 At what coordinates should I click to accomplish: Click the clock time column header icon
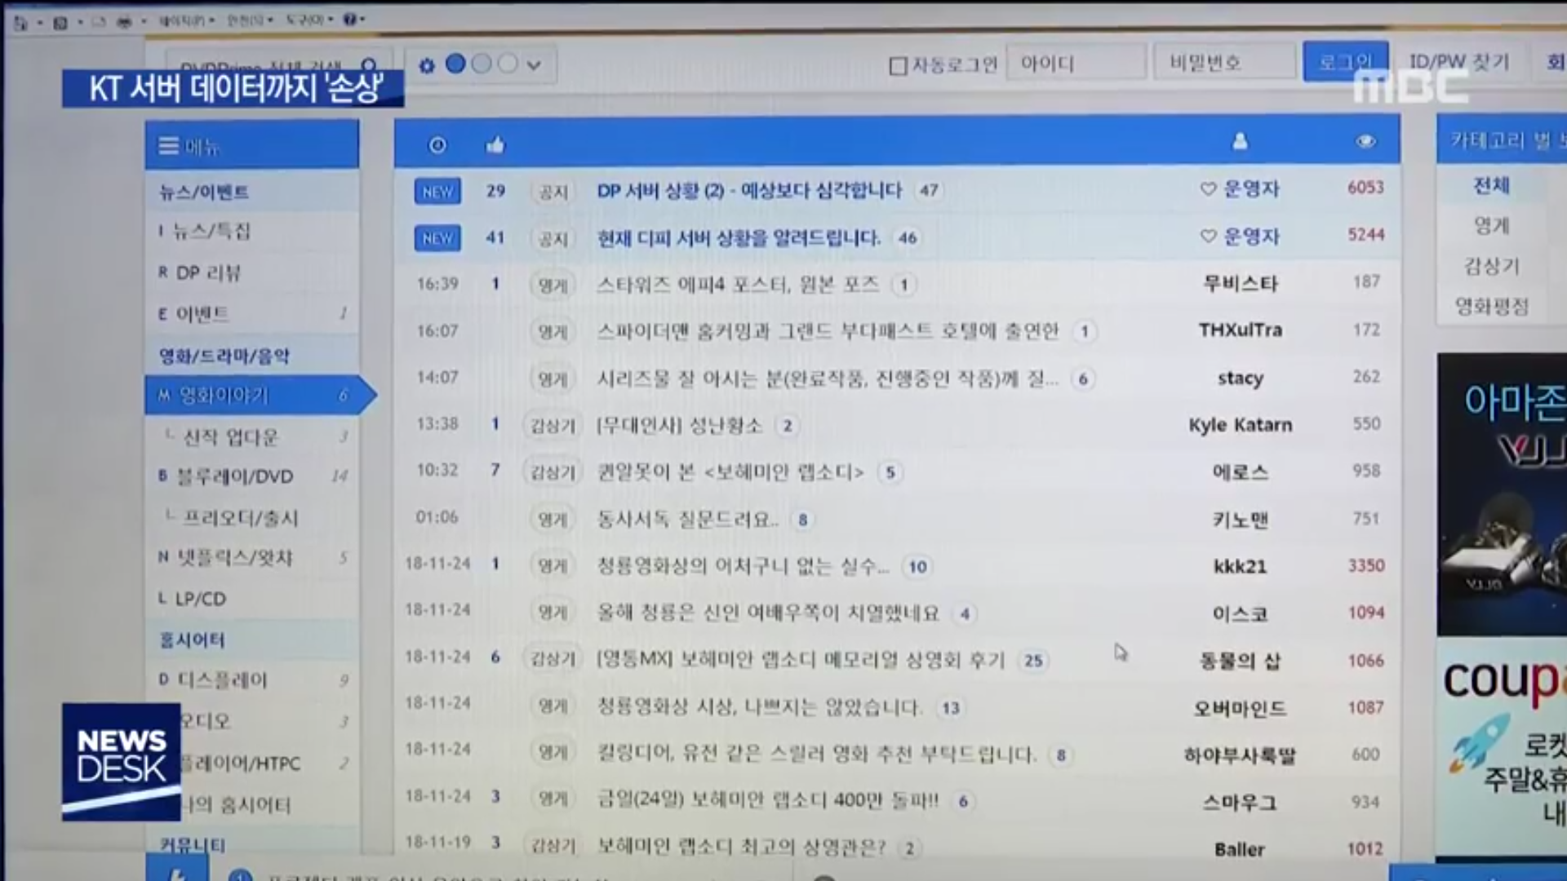pos(437,145)
